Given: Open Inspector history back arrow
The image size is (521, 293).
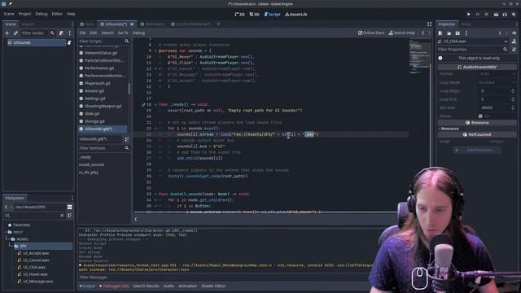Looking at the screenshot, I should coord(500,33).
